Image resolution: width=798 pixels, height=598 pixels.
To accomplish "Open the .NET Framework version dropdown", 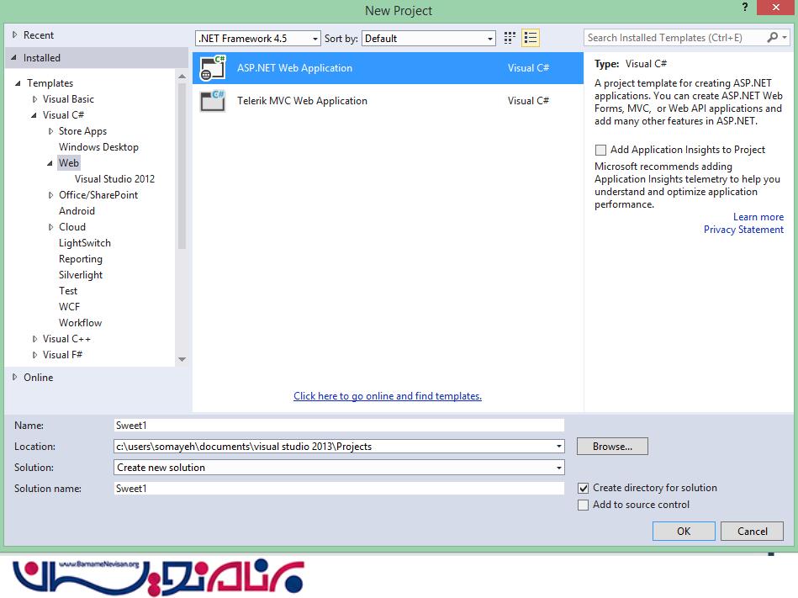I will (x=258, y=39).
